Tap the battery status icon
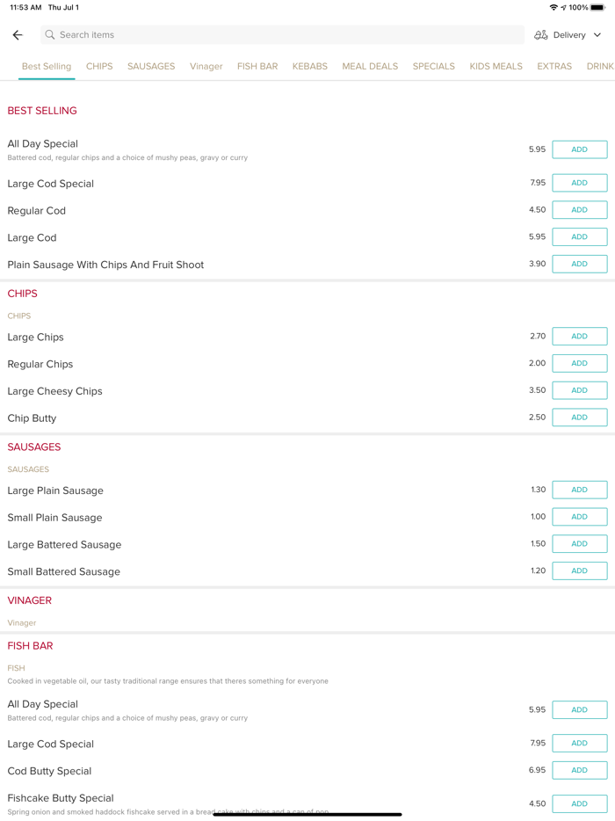The height and width of the screenshot is (821, 615). (x=597, y=8)
